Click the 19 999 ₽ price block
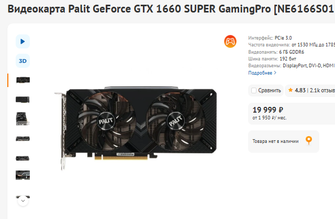Viewport: 335px width, 219px height. coord(292,114)
